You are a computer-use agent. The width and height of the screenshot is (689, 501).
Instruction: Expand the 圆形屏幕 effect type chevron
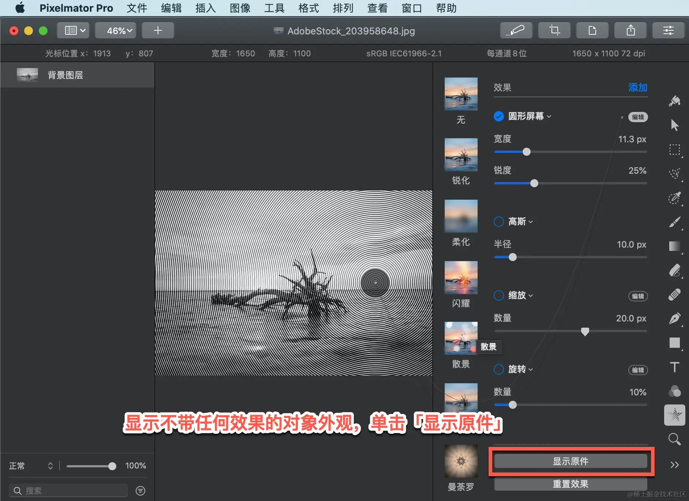click(x=549, y=117)
